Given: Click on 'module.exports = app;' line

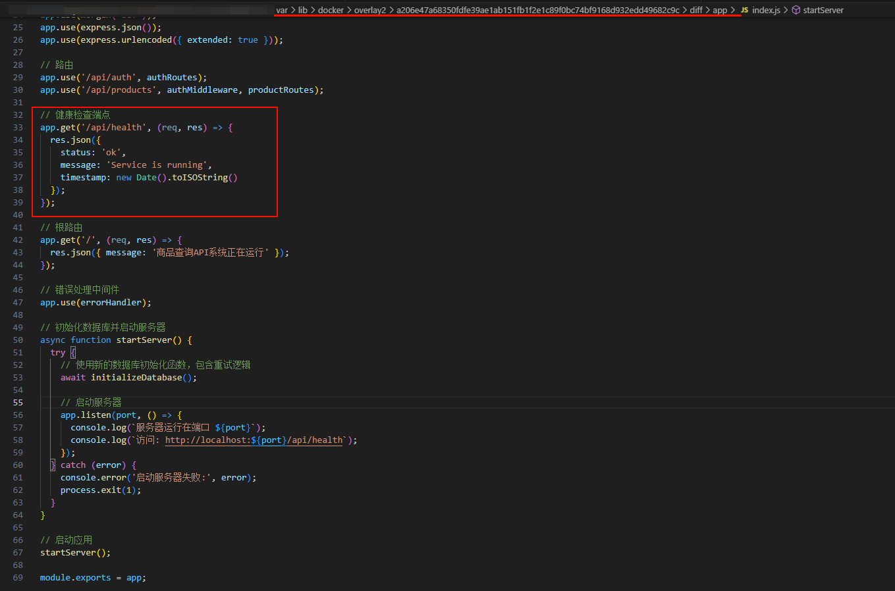Looking at the screenshot, I should (x=92, y=578).
